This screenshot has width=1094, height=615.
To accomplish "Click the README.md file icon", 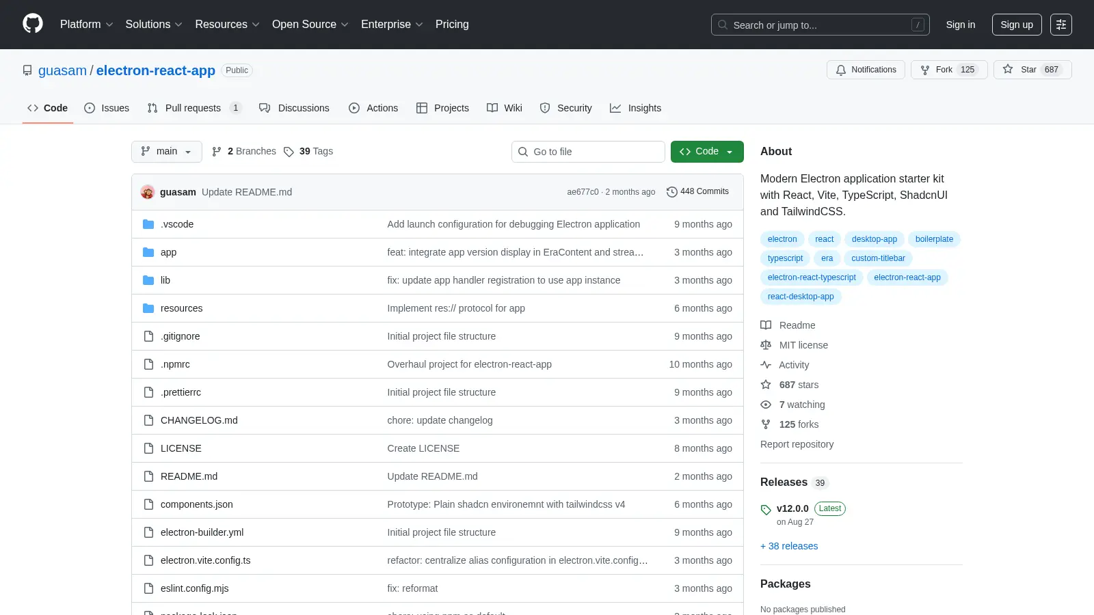I will [x=148, y=476].
